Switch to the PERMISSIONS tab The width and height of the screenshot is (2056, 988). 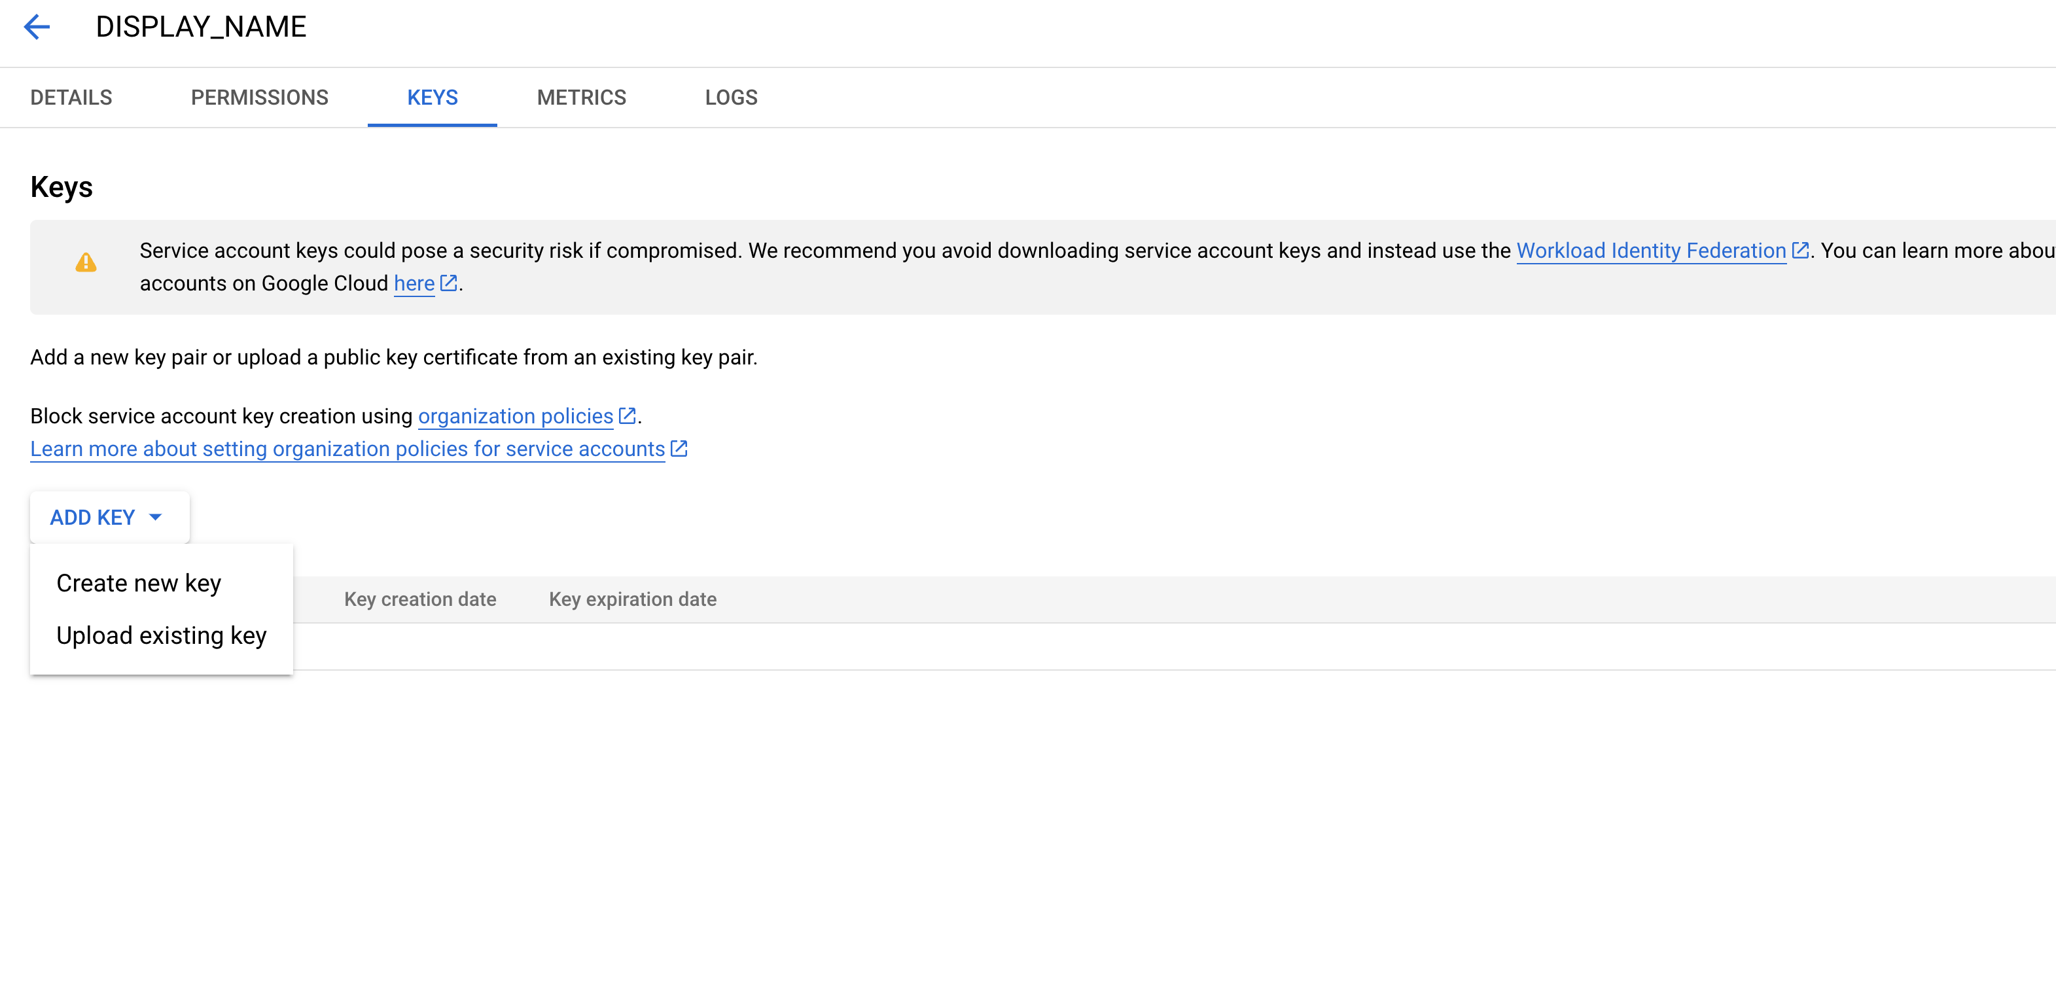click(x=259, y=97)
